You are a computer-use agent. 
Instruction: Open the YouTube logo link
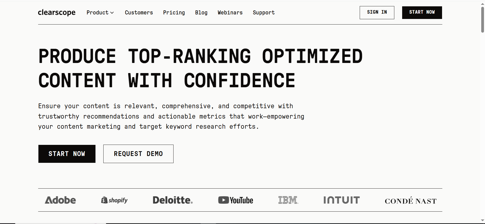tap(235, 200)
